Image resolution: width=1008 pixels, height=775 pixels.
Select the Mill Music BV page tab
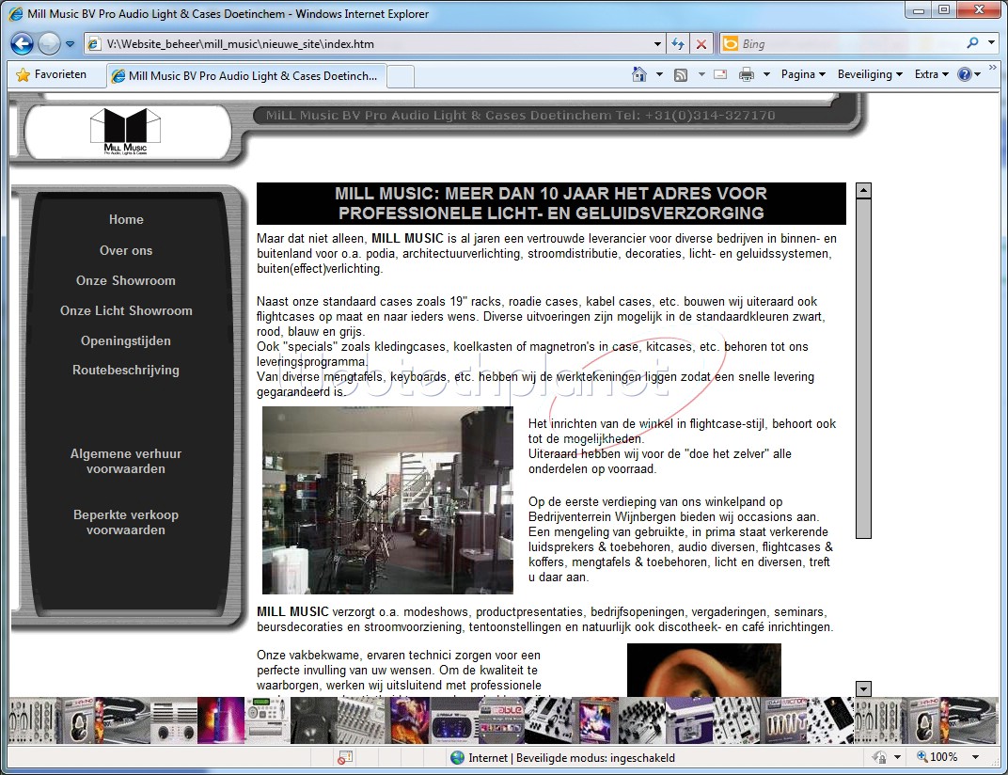tap(246, 76)
